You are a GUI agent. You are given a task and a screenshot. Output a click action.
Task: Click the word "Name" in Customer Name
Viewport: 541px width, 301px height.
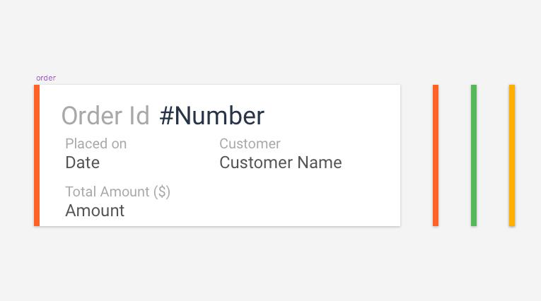click(x=320, y=163)
